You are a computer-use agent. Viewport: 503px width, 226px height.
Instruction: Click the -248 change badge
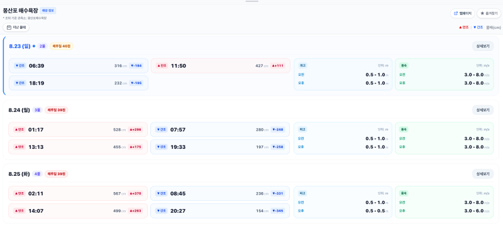(x=278, y=130)
